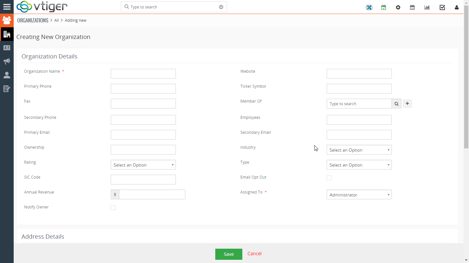Open the Contacts card icon in sidebar
469x263 pixels.
coord(7,48)
